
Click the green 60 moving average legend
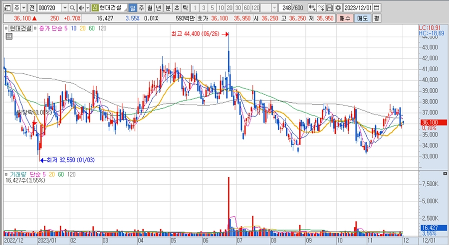[92, 28]
